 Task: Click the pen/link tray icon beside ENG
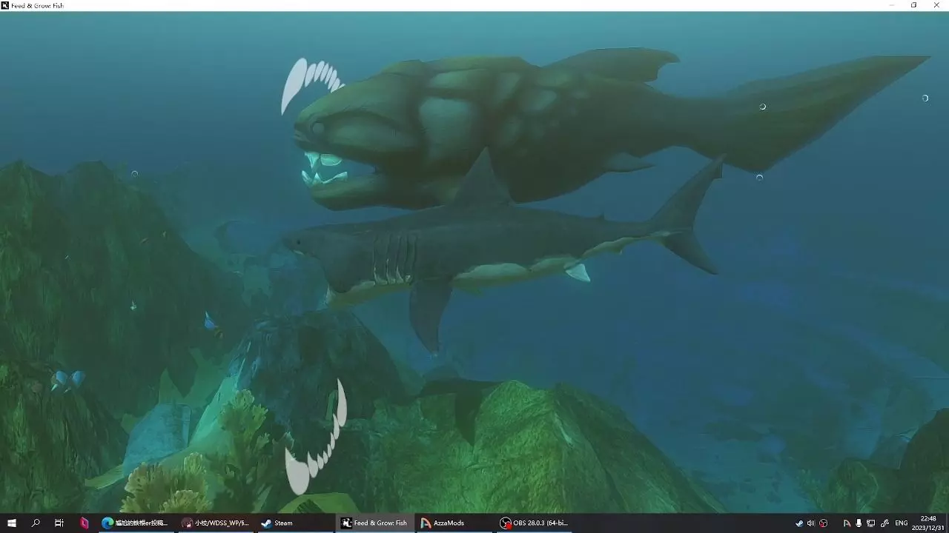click(884, 523)
